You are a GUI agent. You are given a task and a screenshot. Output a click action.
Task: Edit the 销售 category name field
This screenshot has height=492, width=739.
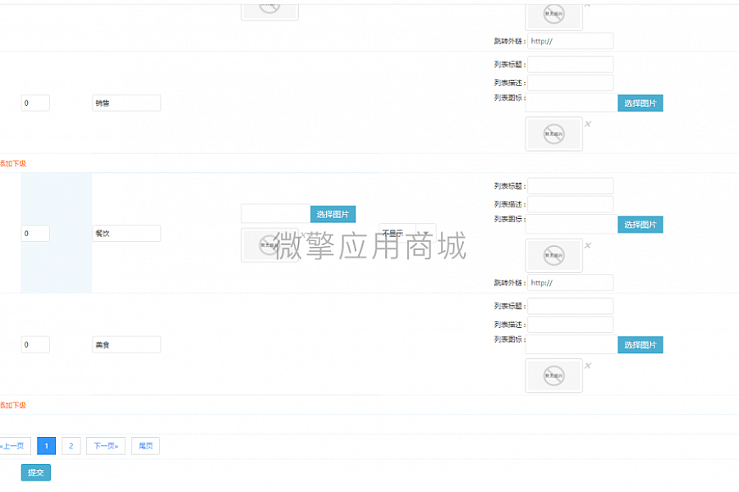(x=126, y=103)
